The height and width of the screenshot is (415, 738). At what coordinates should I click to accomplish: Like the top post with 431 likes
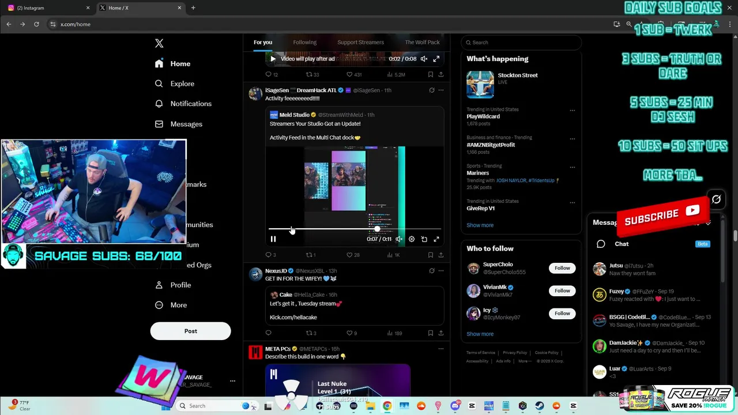(x=354, y=74)
